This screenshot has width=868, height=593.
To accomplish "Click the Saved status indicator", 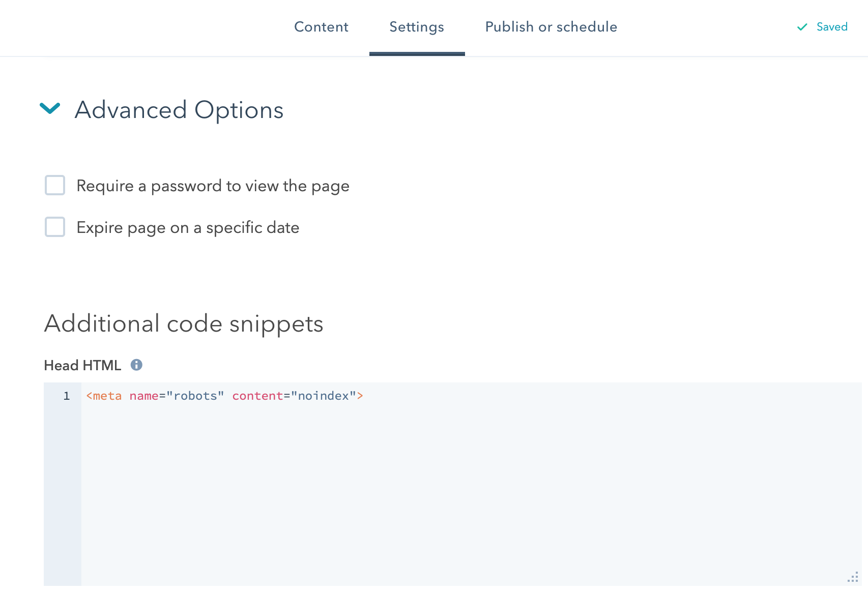I will click(x=822, y=27).
